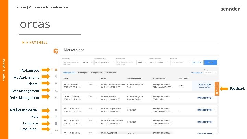The height and width of the screenshot is (139, 247).
Task: Open the Planner calendar sidebar icon
Action: coord(56,84)
